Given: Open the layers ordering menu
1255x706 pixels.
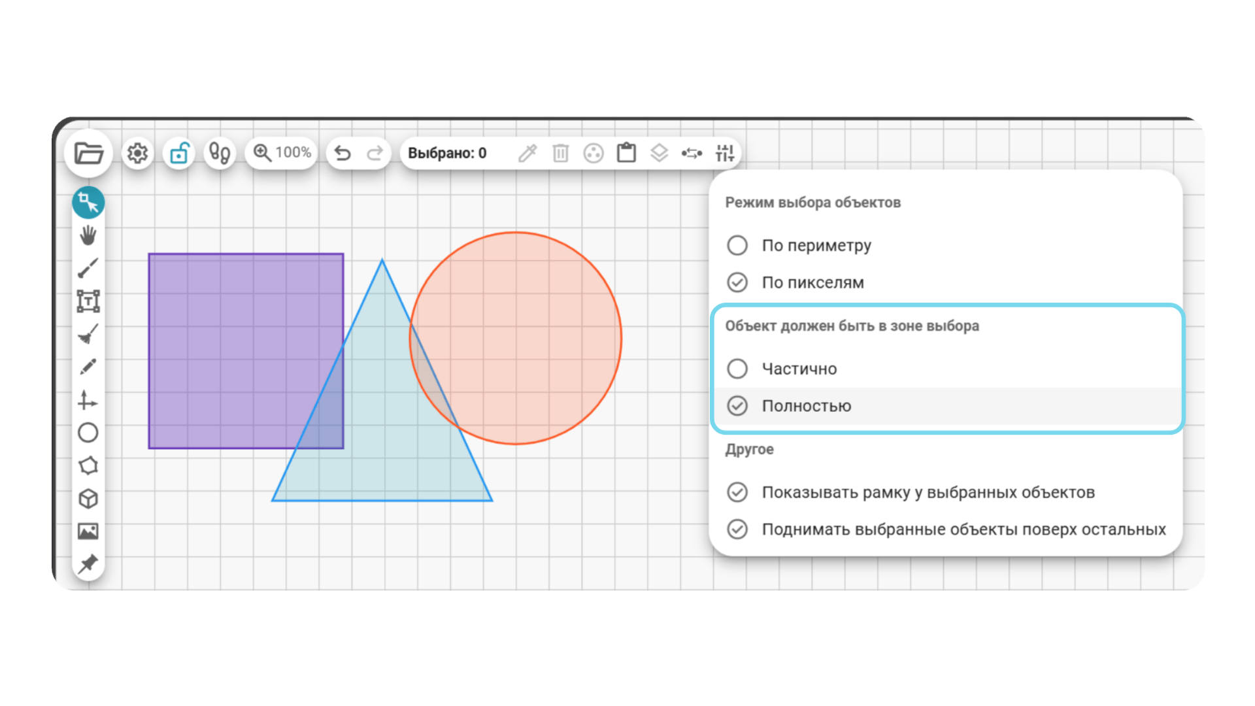Looking at the screenshot, I should coord(659,153).
